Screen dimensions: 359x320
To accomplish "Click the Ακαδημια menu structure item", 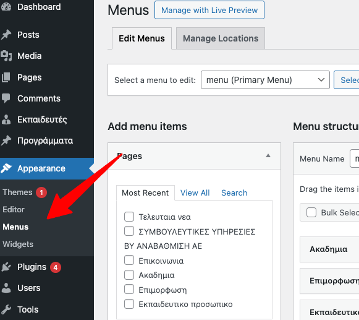I will pyautogui.click(x=329, y=249).
